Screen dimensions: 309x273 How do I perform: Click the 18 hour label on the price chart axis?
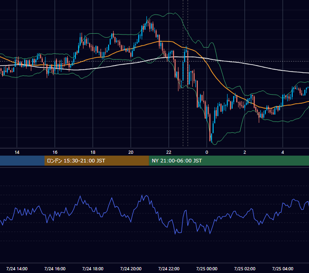(93, 152)
